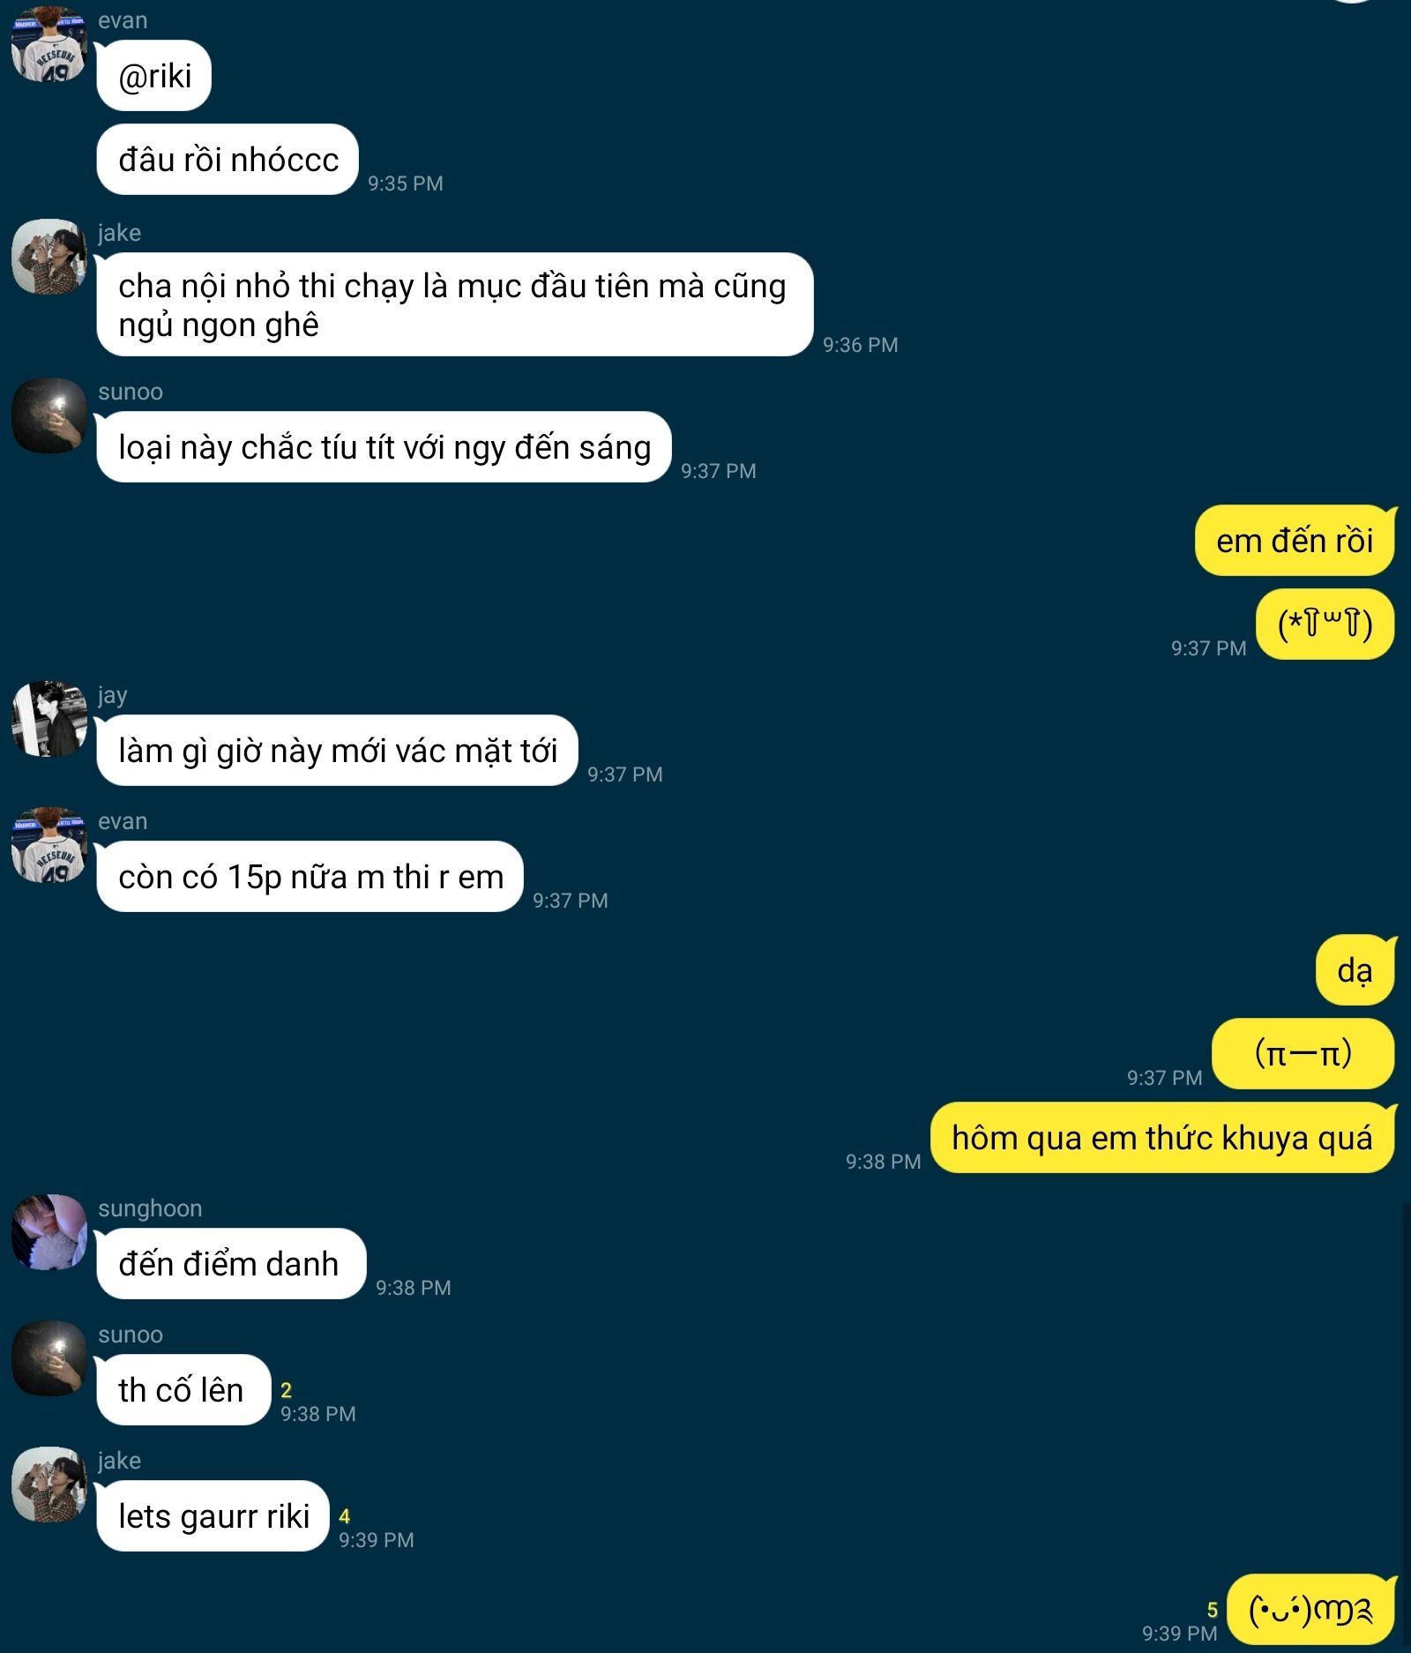Open evan's profile picture beside @riki
The width and height of the screenshot is (1411, 1653).
(x=49, y=44)
